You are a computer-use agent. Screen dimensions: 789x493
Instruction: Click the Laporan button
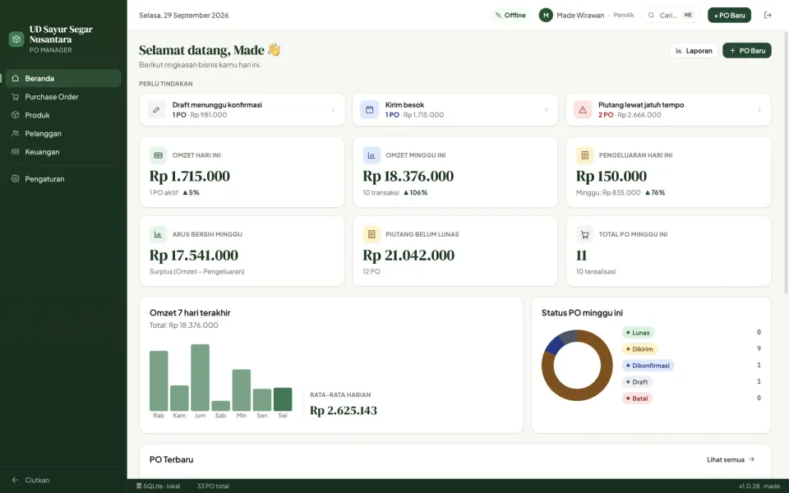click(694, 50)
